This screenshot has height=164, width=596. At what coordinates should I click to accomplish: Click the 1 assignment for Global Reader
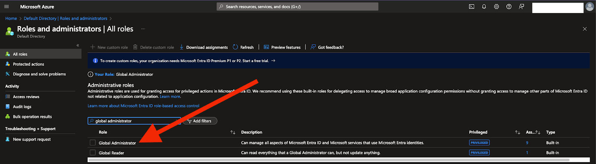point(527,152)
